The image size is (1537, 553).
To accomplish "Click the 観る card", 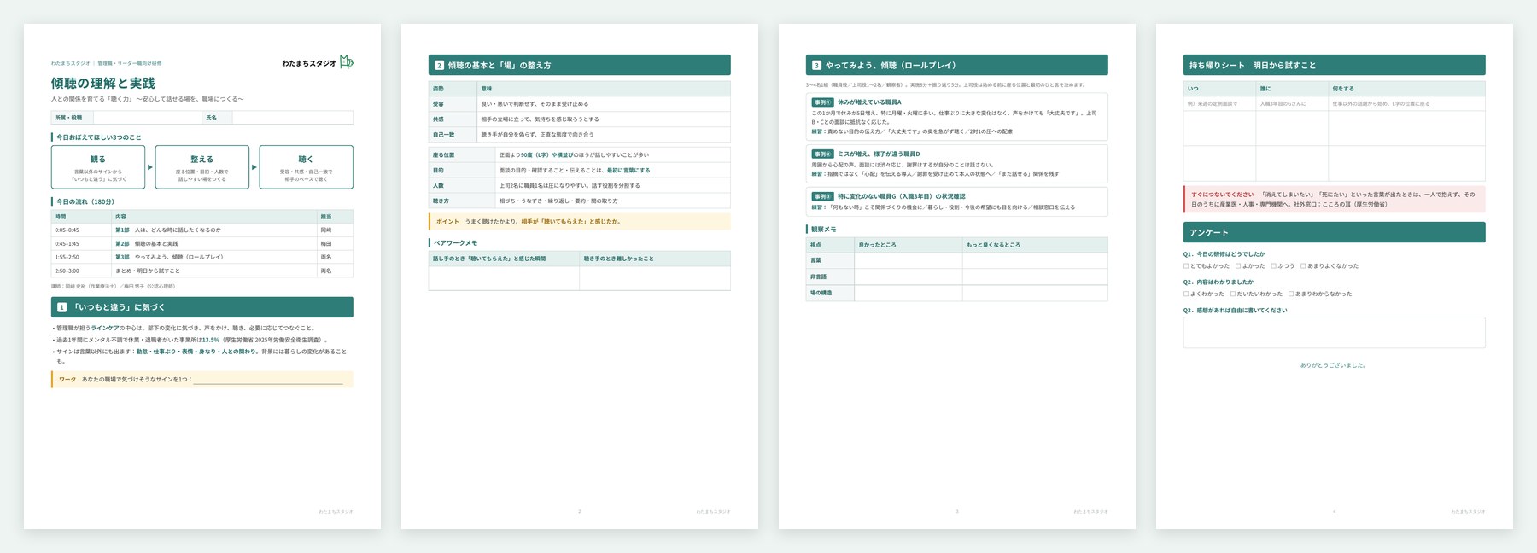I will (x=98, y=167).
